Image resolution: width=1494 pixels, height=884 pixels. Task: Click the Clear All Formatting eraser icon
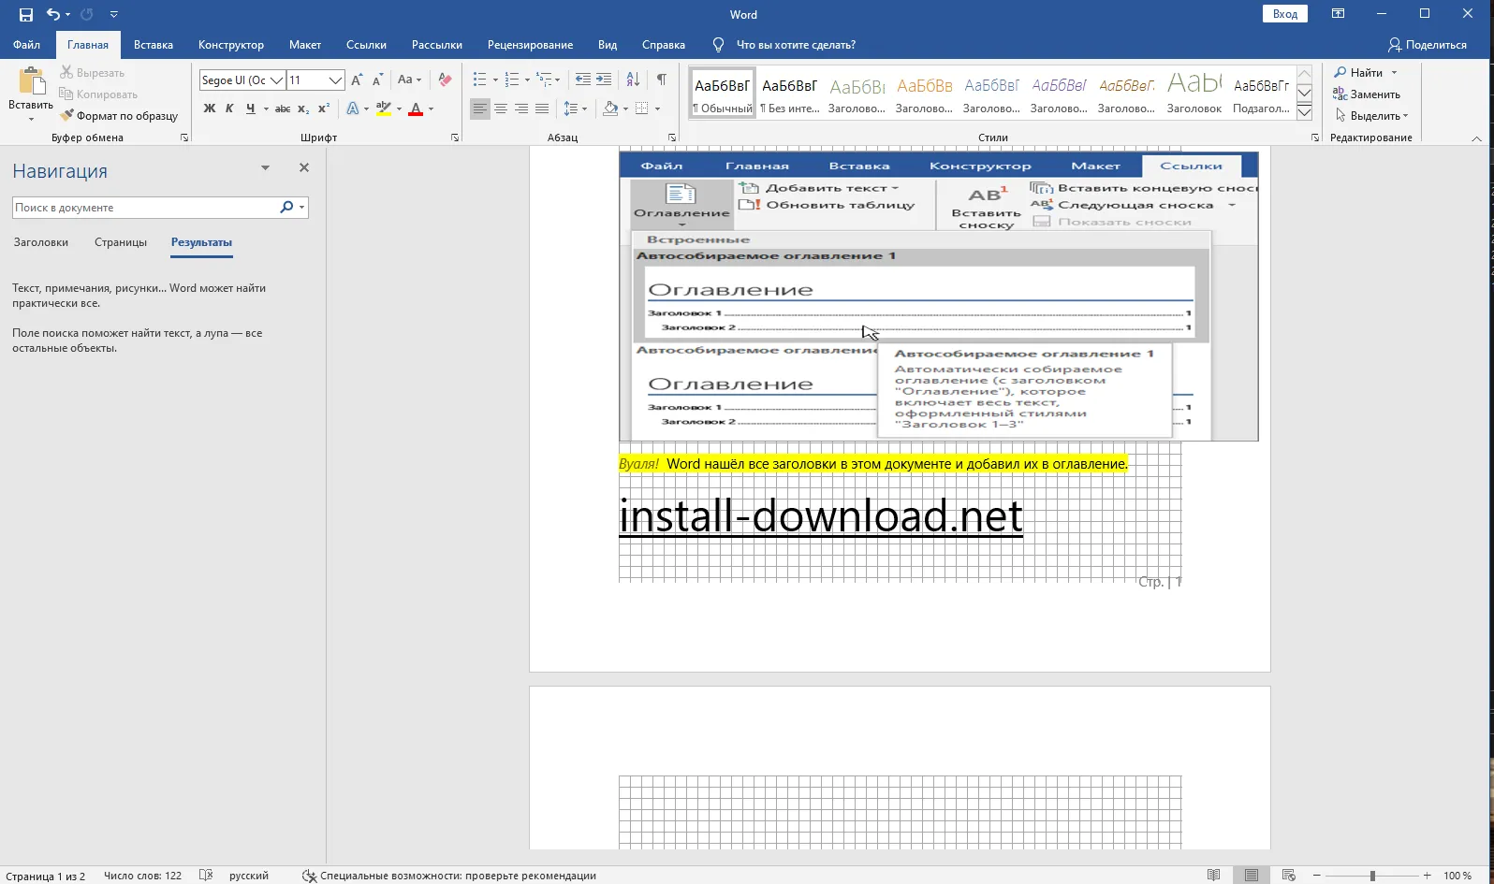(x=445, y=80)
